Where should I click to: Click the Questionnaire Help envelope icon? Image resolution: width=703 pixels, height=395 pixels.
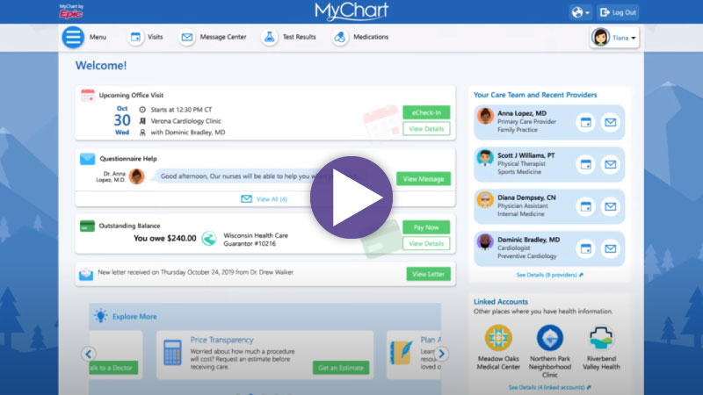[87, 159]
